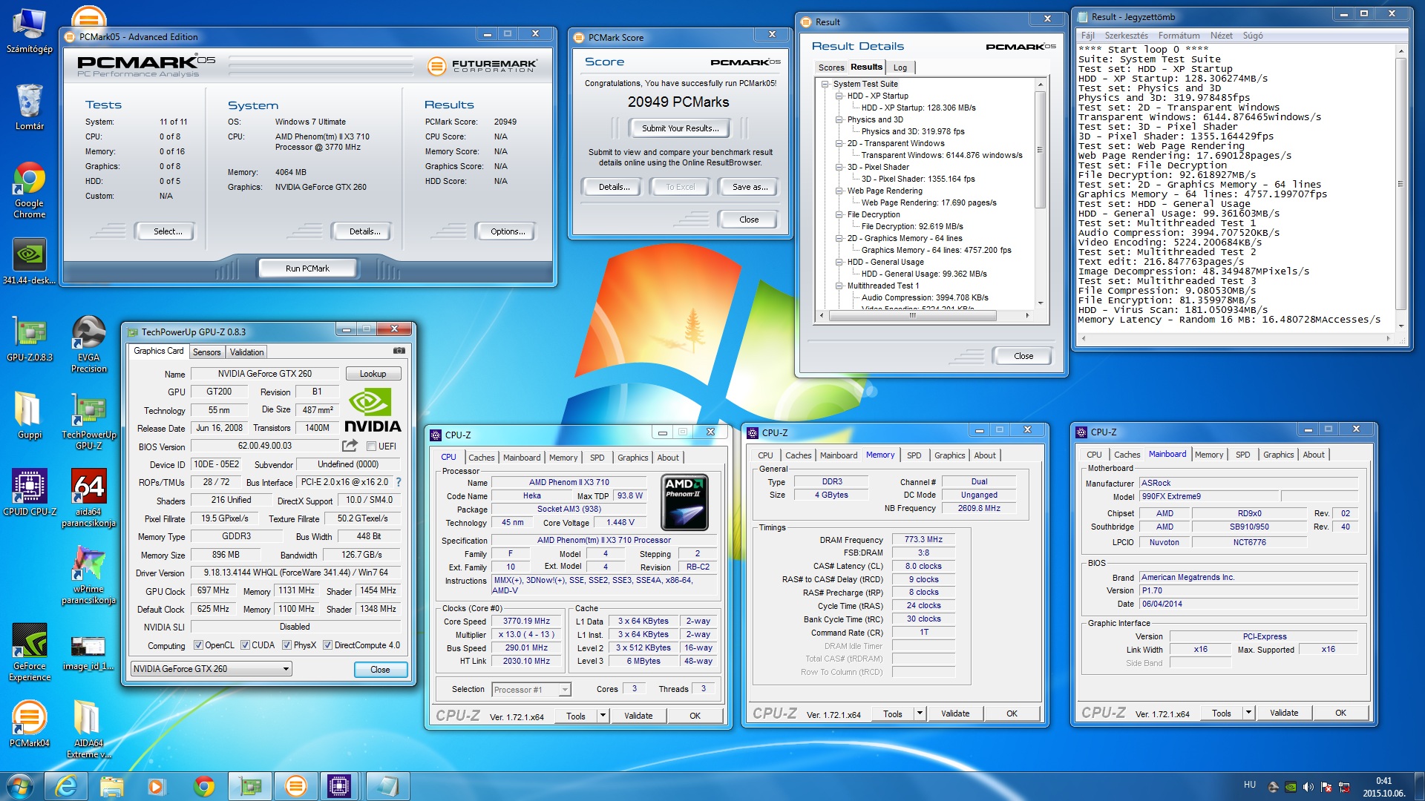Click the GPU Name field in GPU-Z
The width and height of the screenshot is (1425, 801).
click(x=264, y=374)
